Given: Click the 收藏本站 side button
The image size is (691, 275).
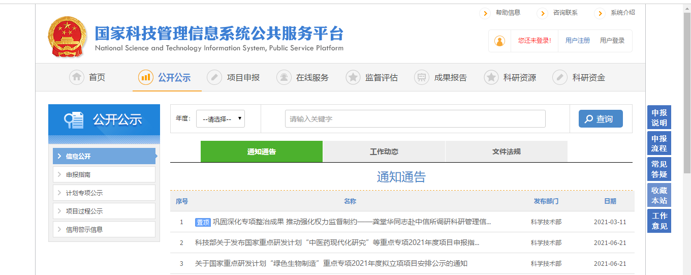Looking at the screenshot, I should [659, 195].
